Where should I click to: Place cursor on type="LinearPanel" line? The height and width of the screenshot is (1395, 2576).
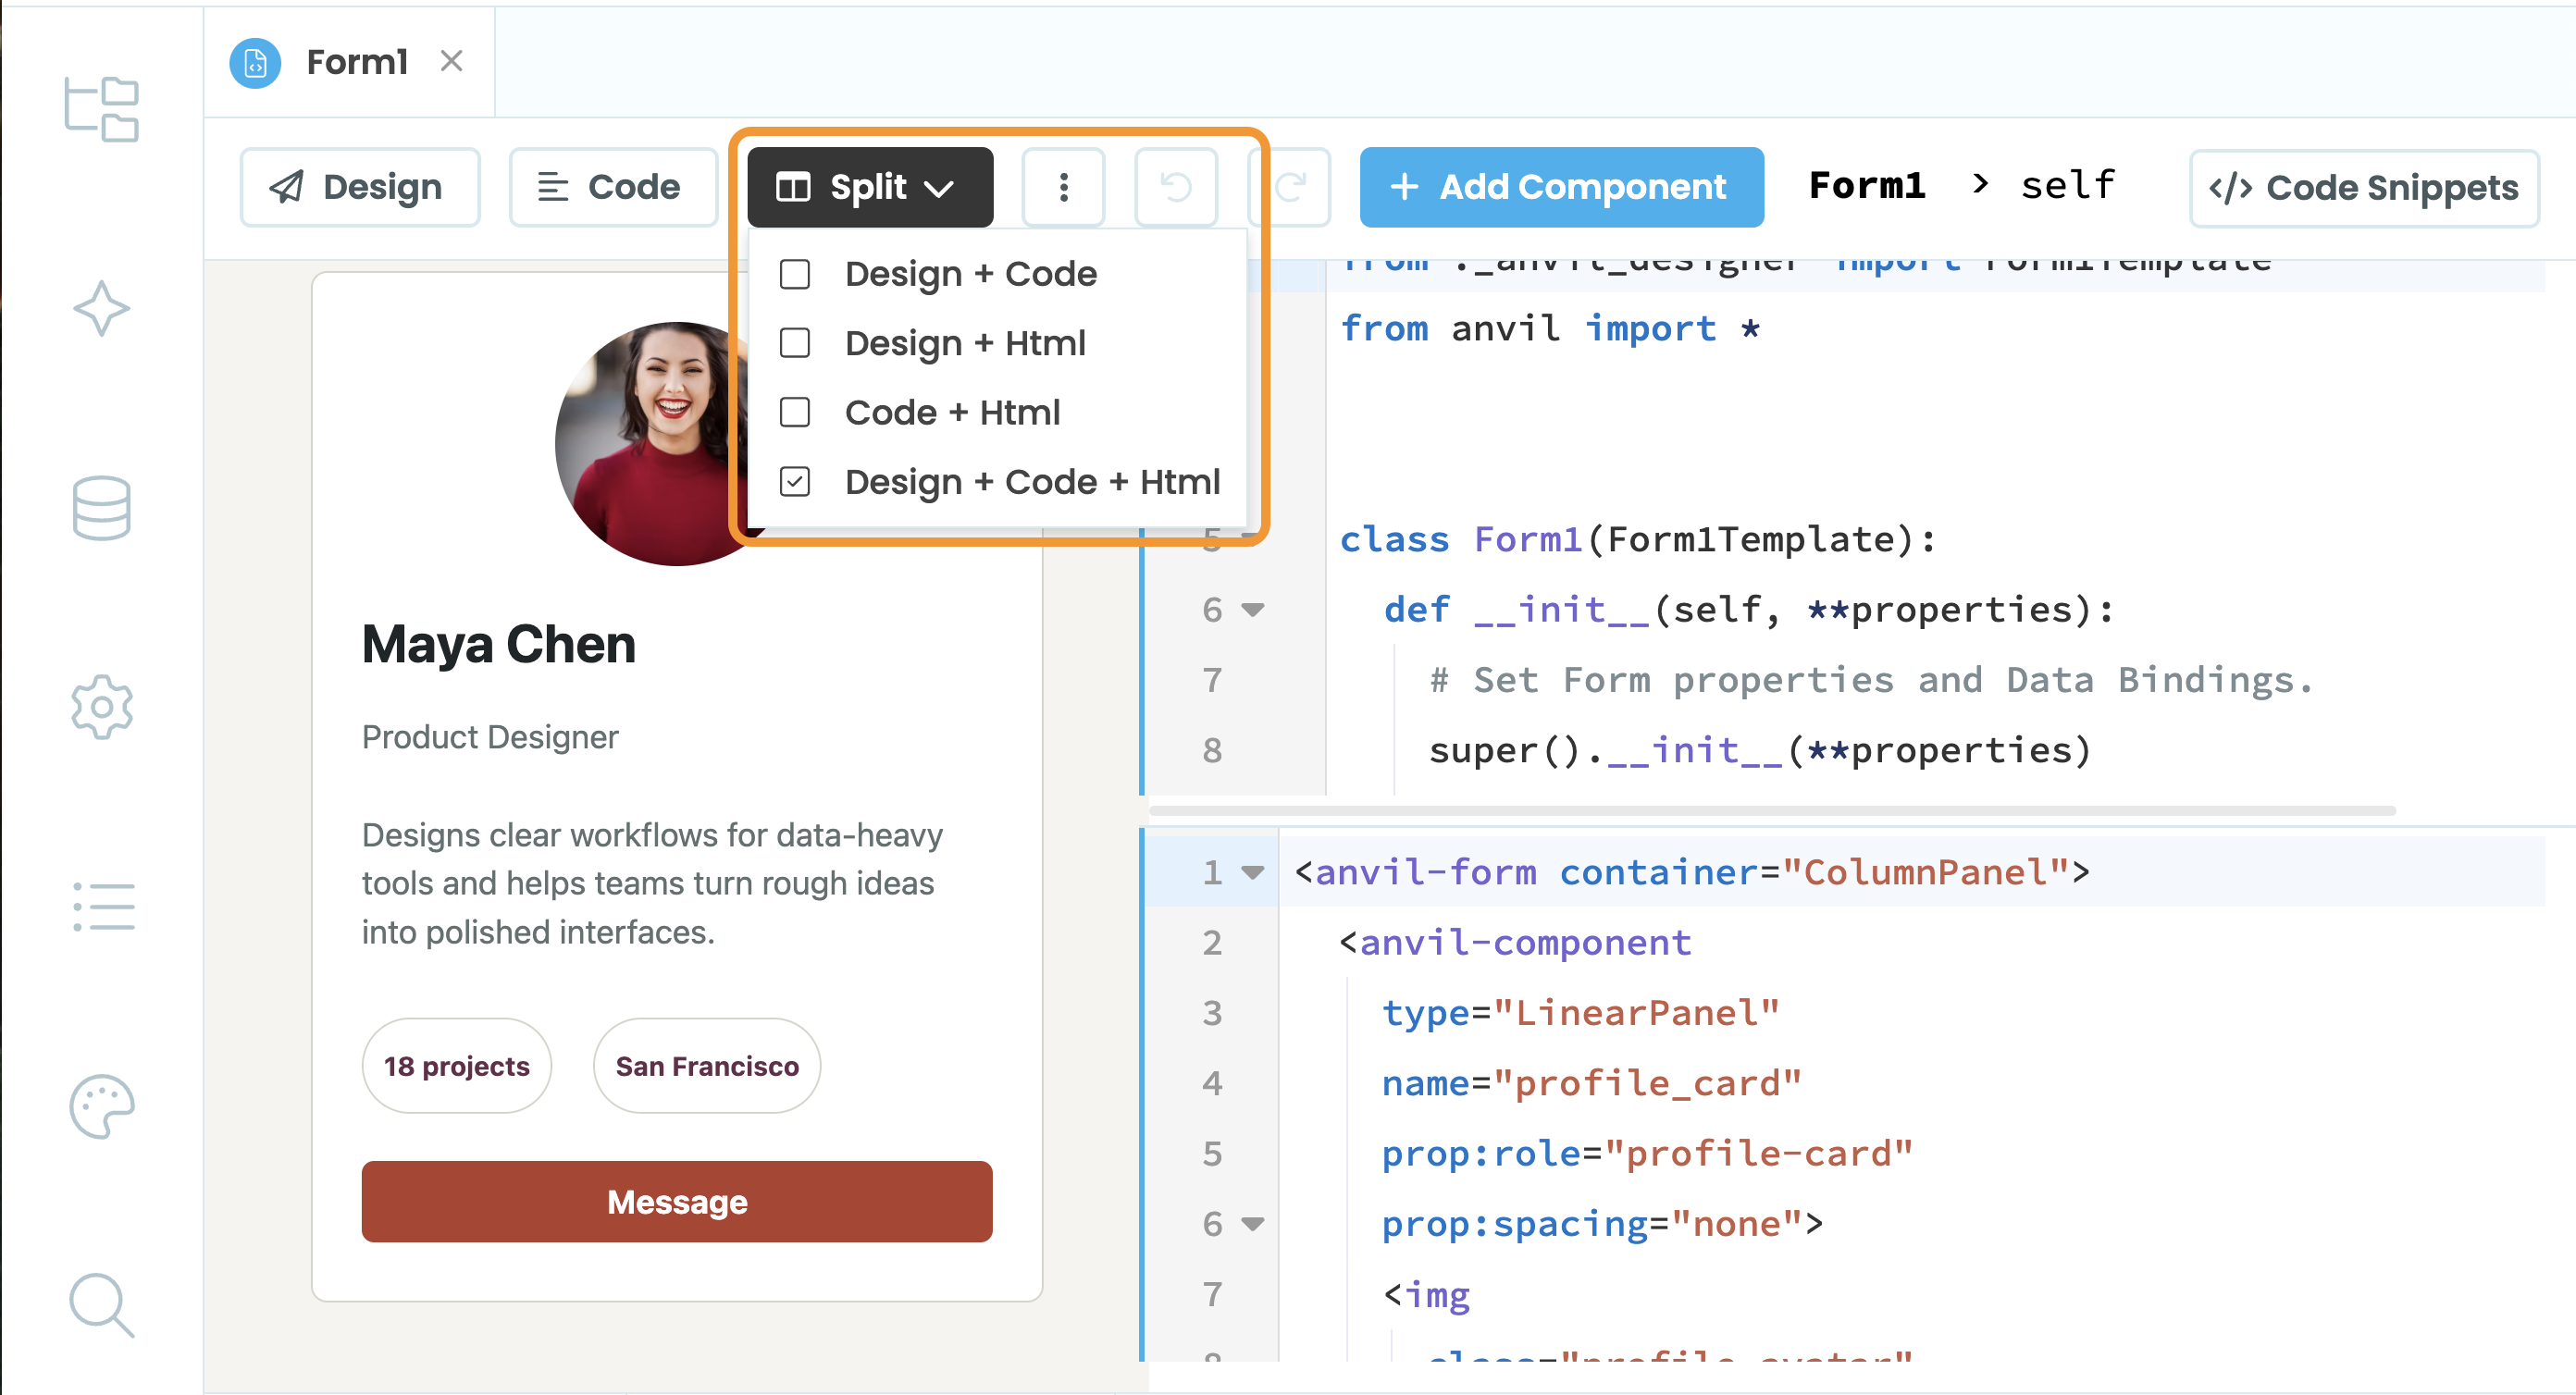point(1581,1013)
